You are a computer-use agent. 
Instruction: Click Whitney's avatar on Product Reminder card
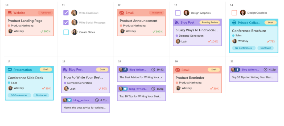pos(178,88)
